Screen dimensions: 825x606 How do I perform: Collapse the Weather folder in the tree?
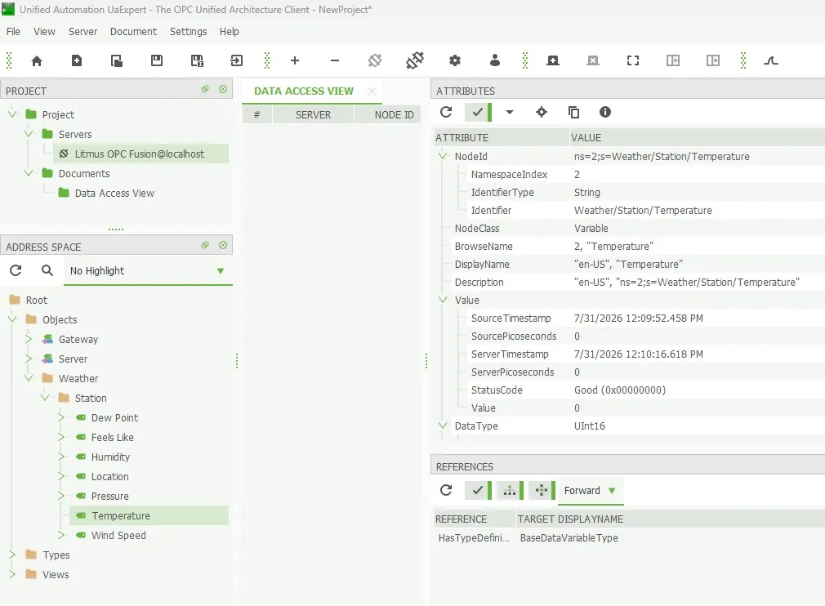29,378
